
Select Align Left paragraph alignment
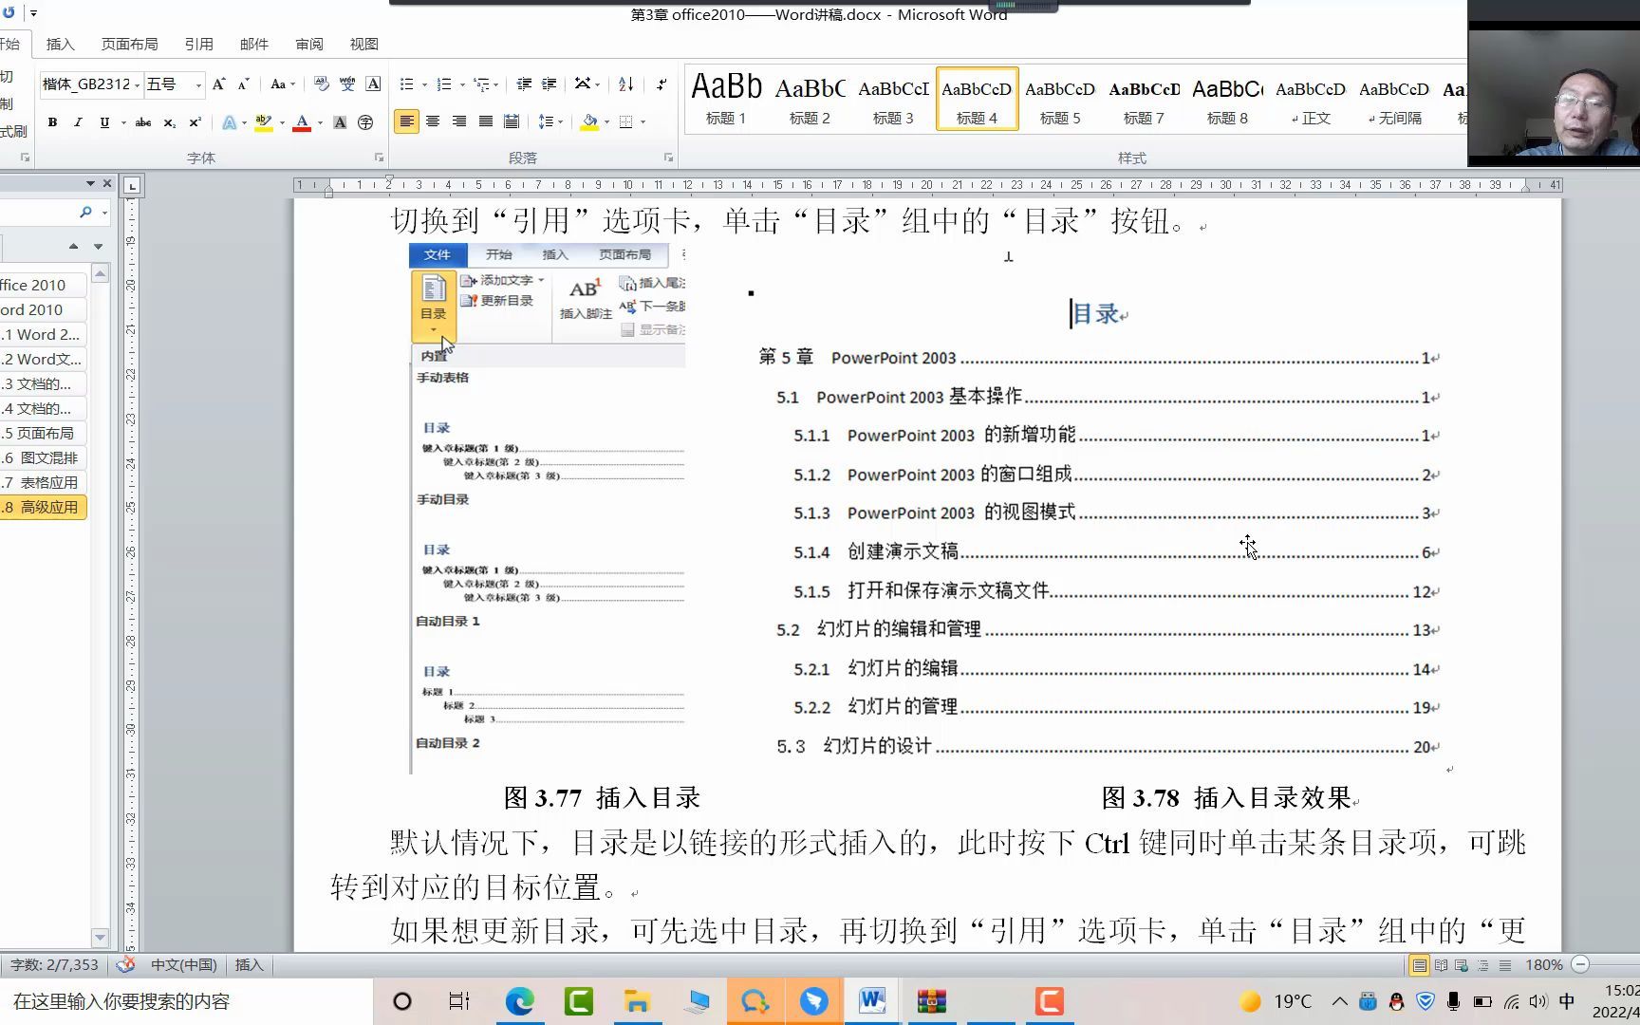[406, 121]
